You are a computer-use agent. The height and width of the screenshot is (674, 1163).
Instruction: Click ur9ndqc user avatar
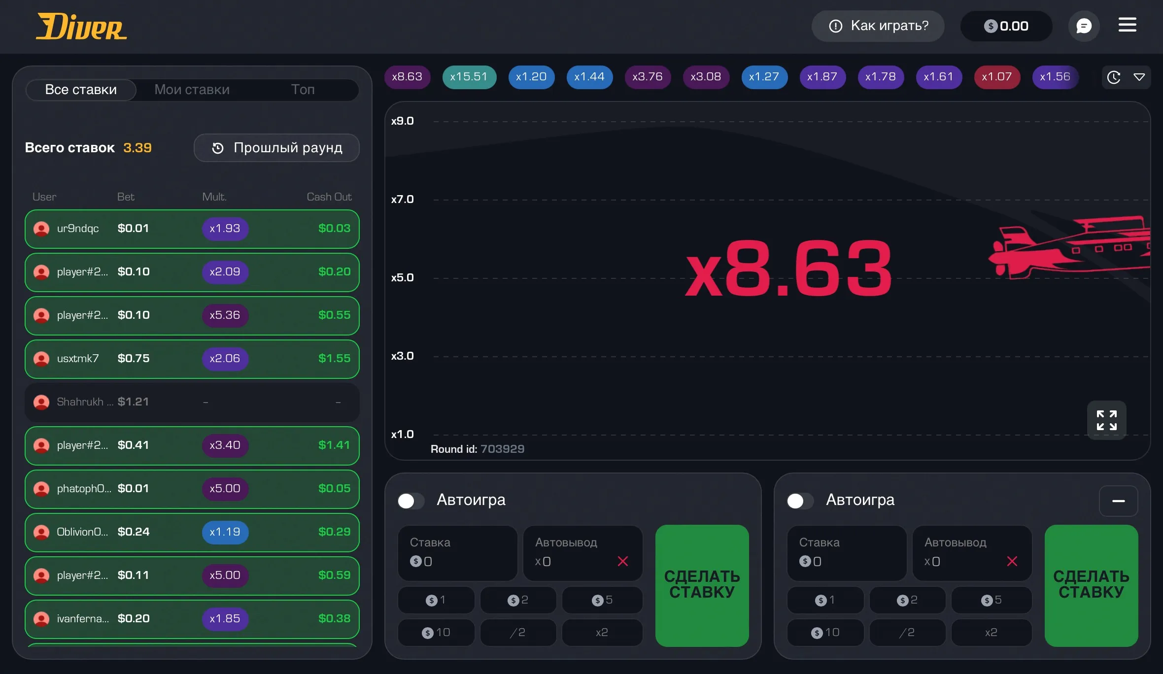click(41, 229)
